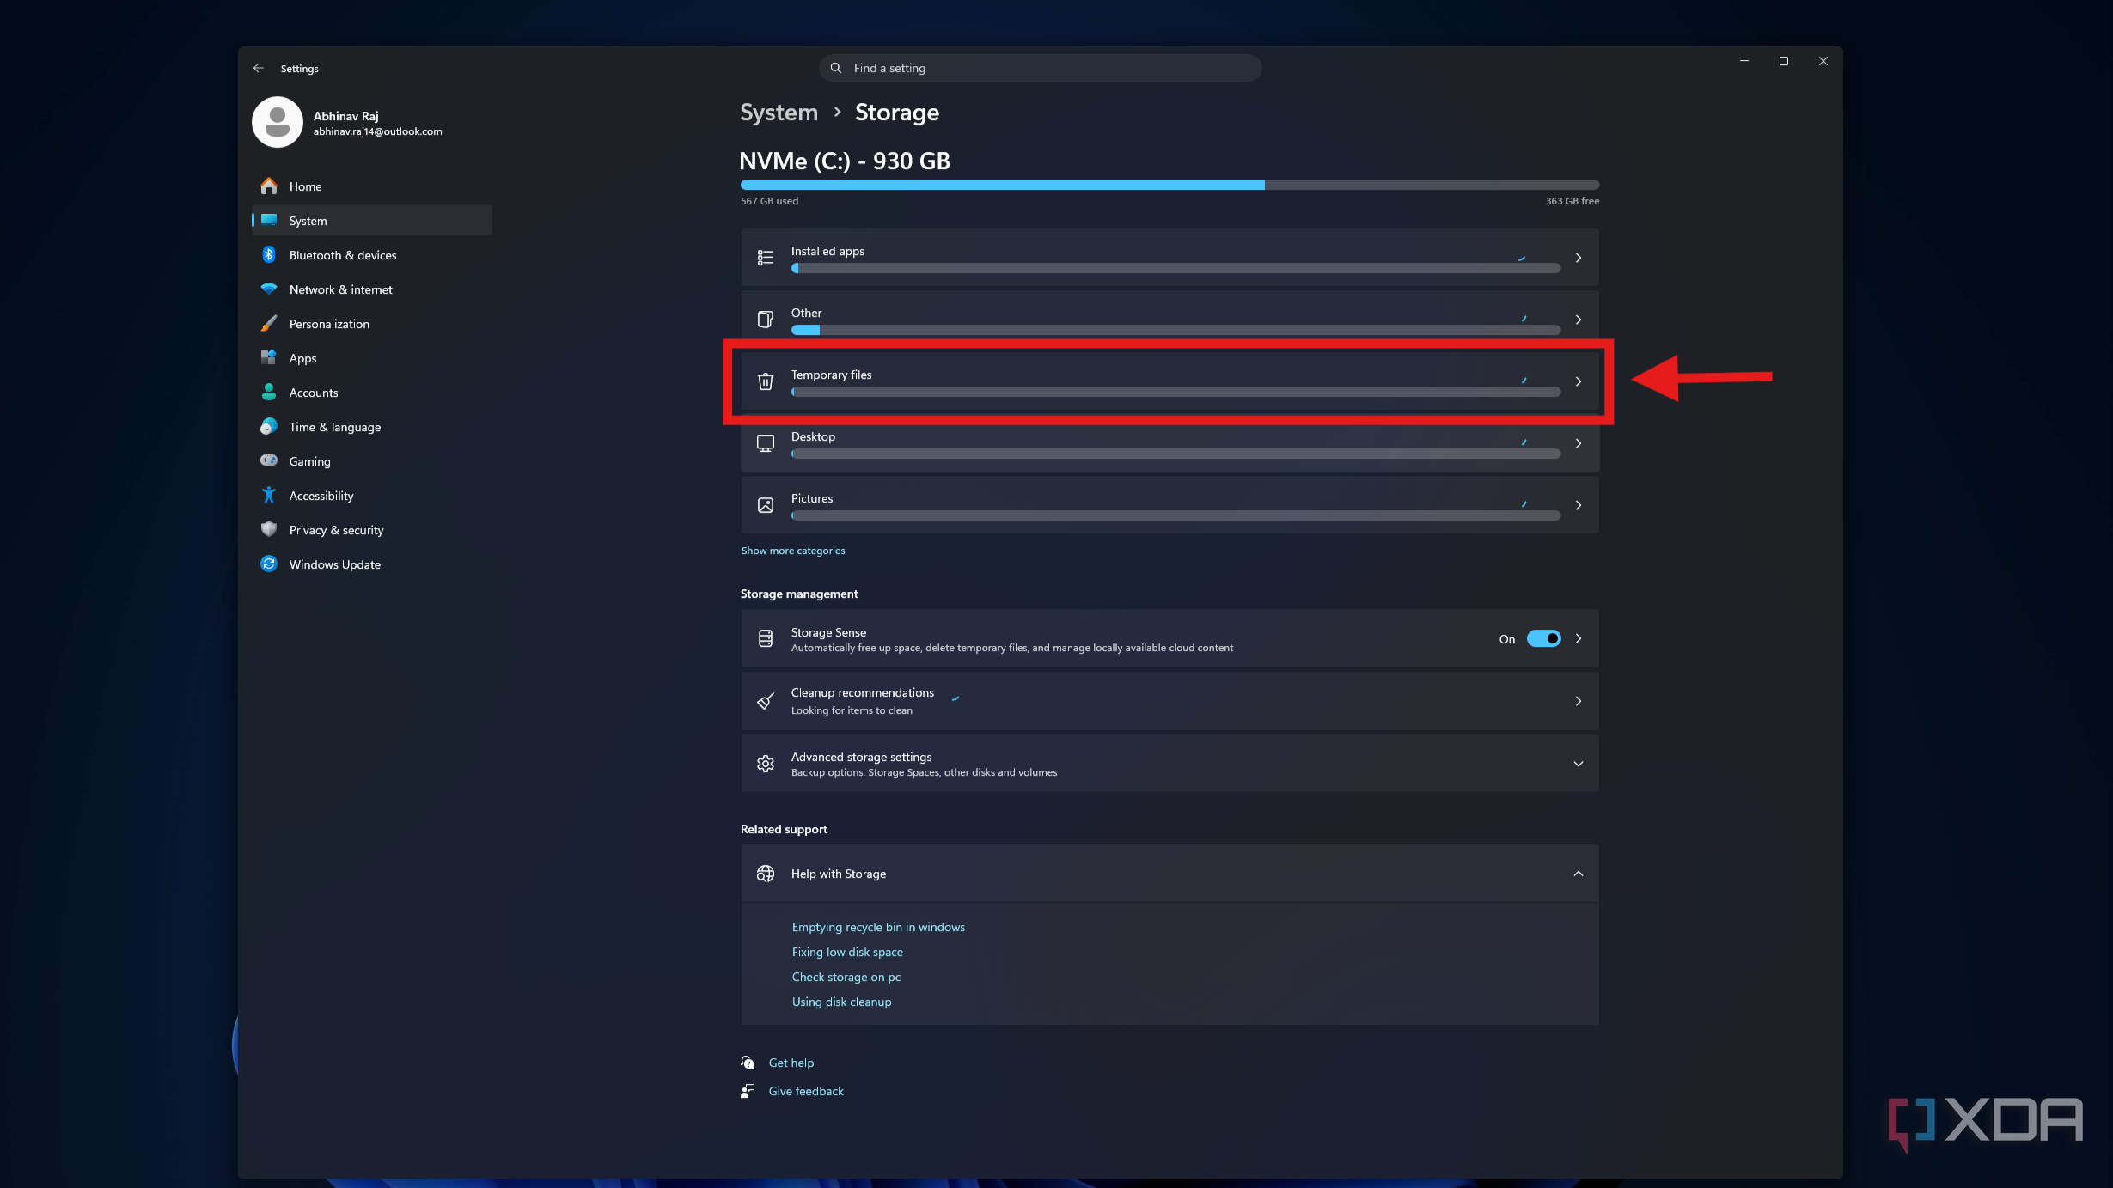This screenshot has height=1188, width=2113.
Task: Click the Pictures usage bar
Action: point(1176,516)
